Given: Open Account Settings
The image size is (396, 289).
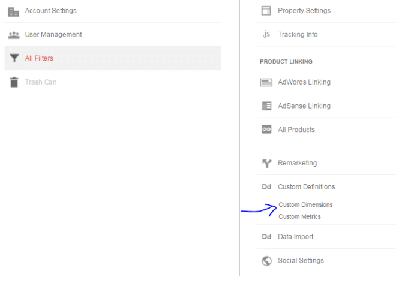Looking at the screenshot, I should (51, 11).
